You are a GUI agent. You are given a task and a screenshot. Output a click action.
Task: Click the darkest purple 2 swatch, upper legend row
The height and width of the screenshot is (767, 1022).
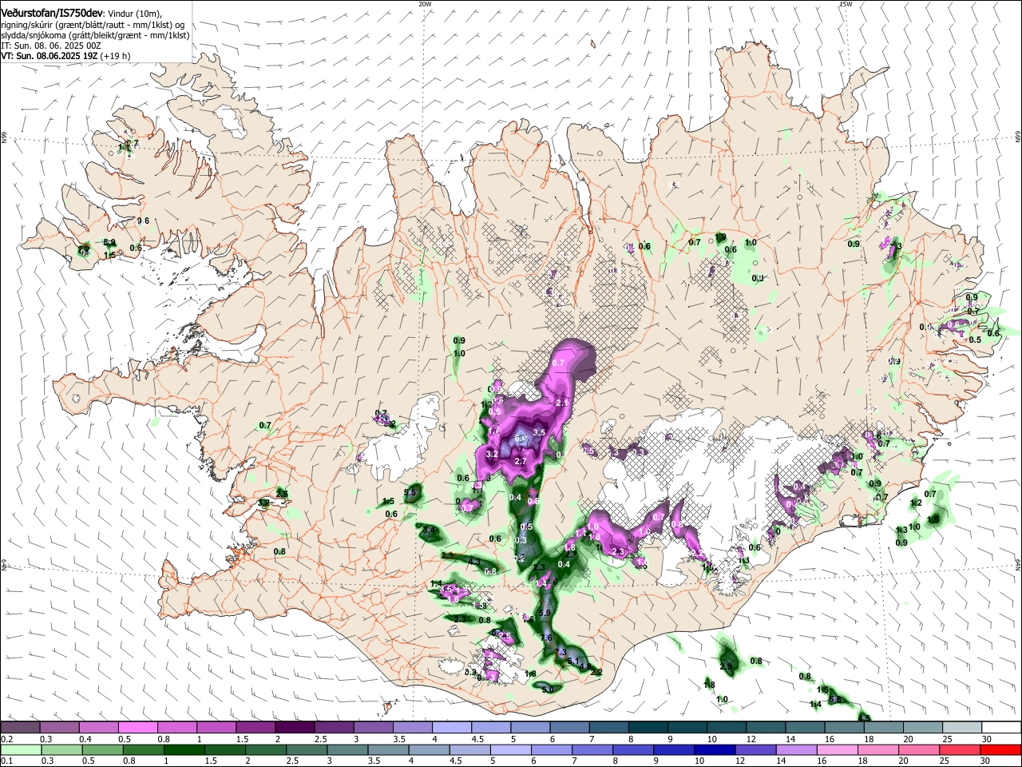295,727
